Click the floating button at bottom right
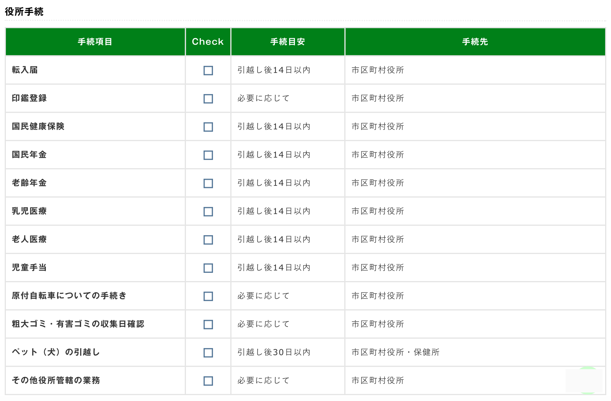Image resolution: width=611 pixels, height=401 pixels. [586, 380]
